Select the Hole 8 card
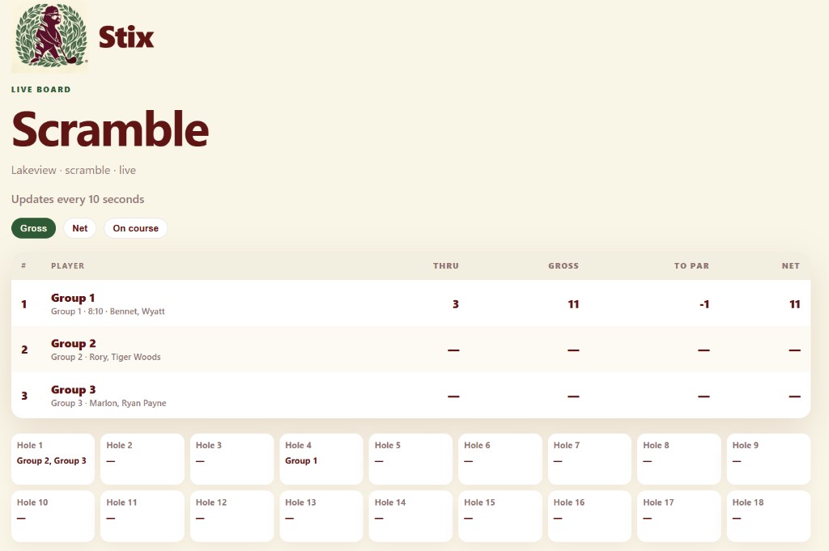The width and height of the screenshot is (829, 551). coord(679,459)
